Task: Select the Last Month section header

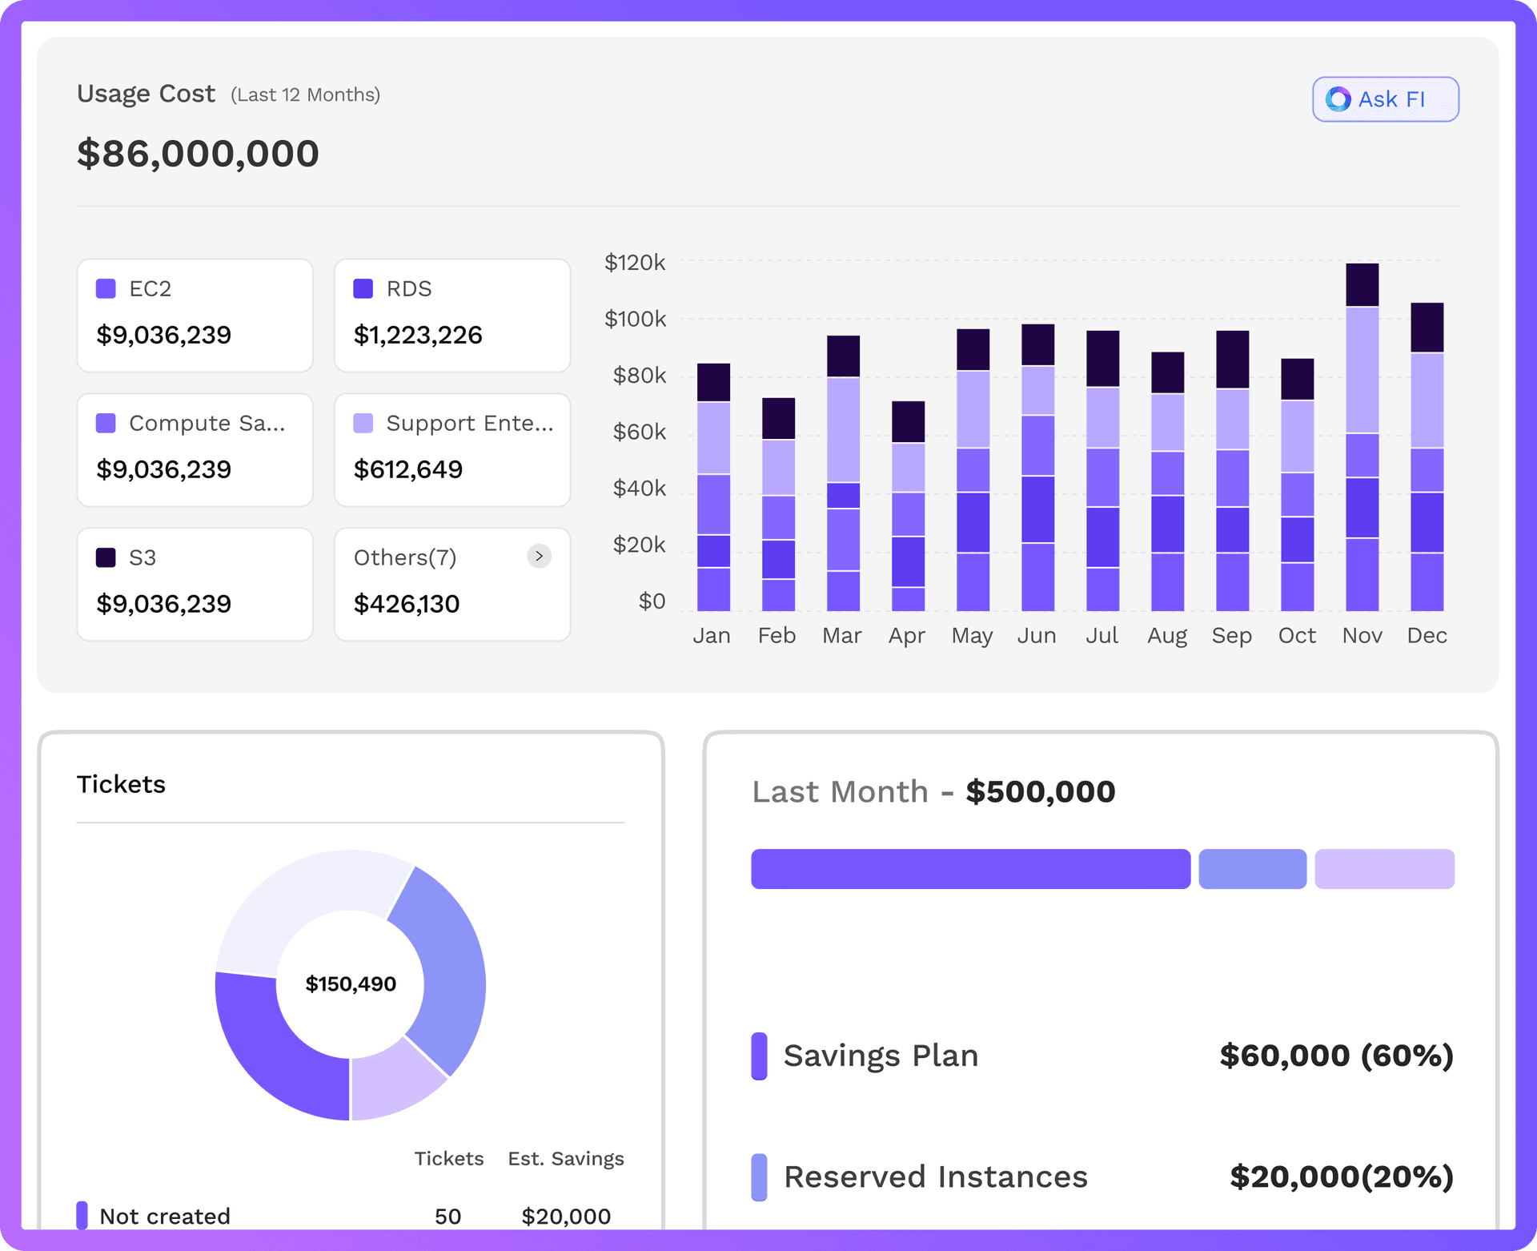Action: (933, 791)
